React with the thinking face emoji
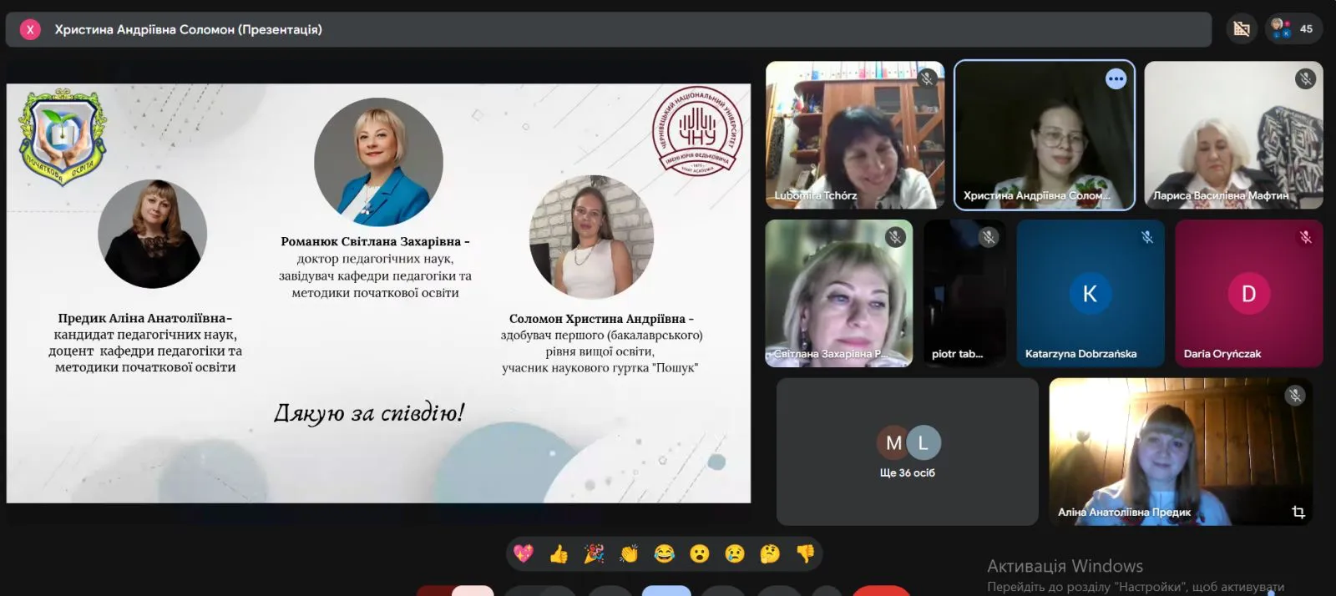 coord(770,553)
